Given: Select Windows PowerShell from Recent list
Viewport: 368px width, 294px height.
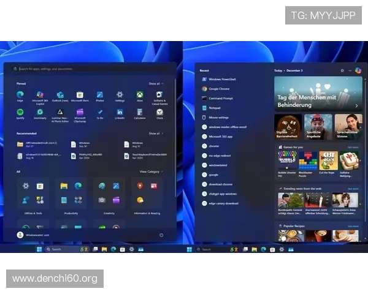Looking at the screenshot, I should click(x=222, y=79).
